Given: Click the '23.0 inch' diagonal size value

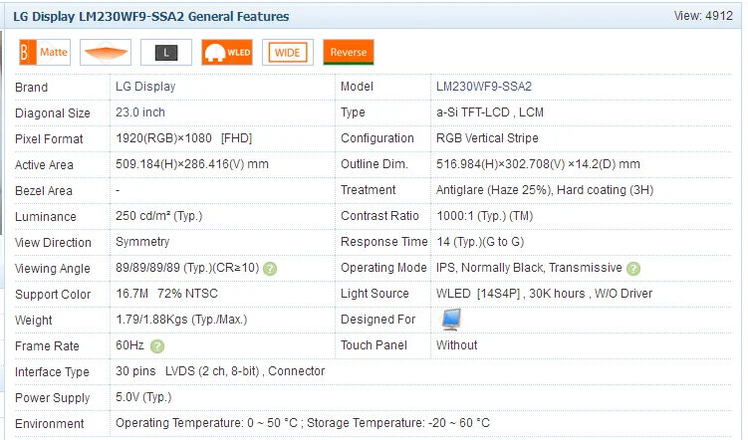Looking at the screenshot, I should tap(140, 112).
